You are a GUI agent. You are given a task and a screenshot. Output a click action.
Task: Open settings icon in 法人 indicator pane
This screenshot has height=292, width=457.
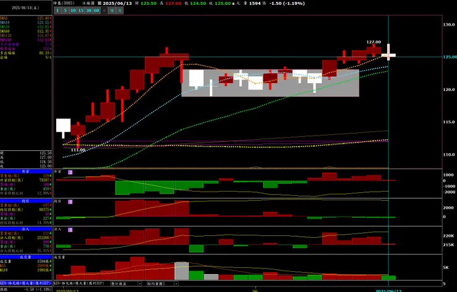click(x=70, y=230)
